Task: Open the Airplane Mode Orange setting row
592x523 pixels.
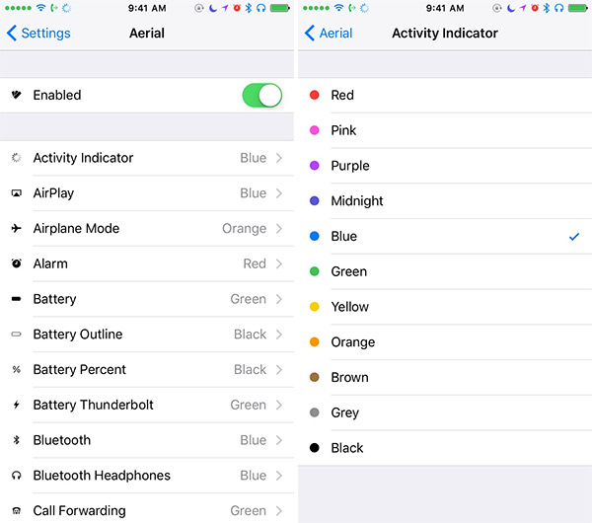Action: (148, 229)
